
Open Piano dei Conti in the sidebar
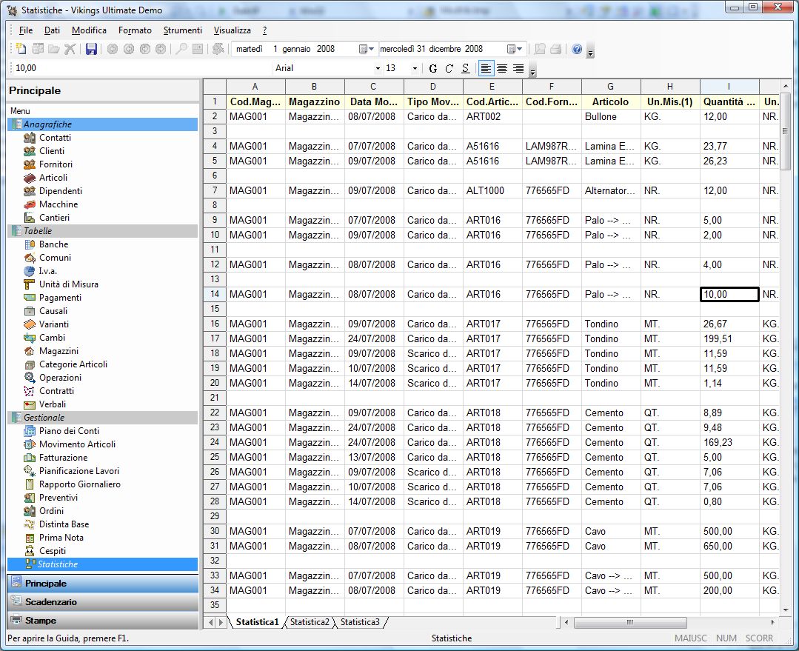coord(69,431)
